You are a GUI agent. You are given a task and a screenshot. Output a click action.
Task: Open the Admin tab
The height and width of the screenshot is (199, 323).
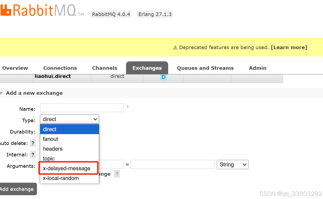258,68
